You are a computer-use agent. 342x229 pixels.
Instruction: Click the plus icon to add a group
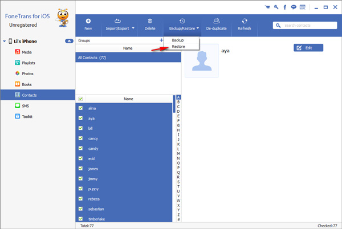(x=161, y=40)
